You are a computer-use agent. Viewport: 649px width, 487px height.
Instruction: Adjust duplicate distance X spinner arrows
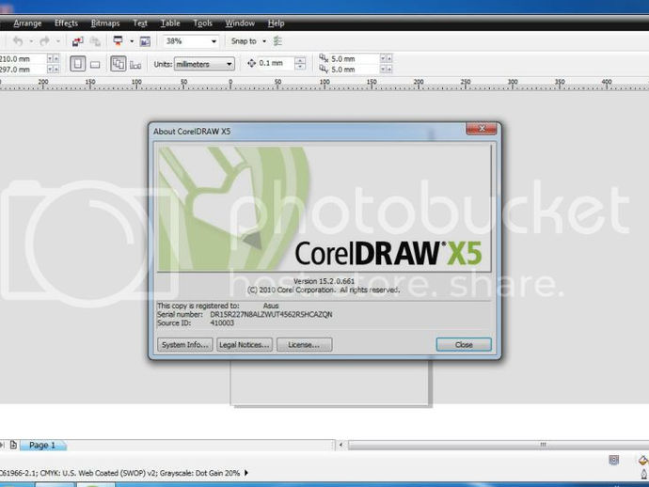pos(386,58)
